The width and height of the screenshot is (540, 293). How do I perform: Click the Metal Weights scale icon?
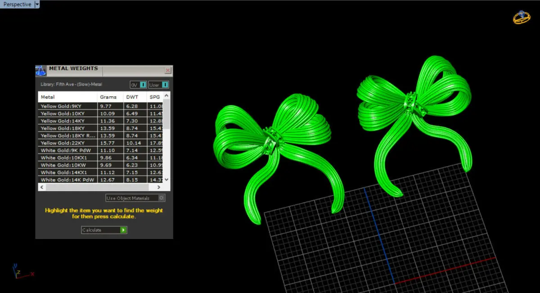(x=41, y=71)
